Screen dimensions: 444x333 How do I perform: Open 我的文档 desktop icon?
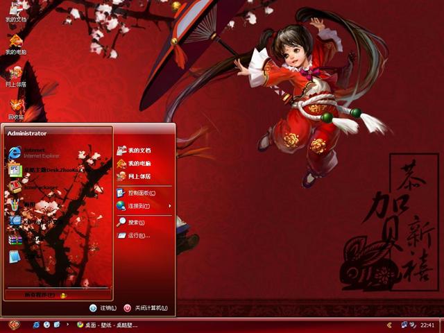point(16,11)
